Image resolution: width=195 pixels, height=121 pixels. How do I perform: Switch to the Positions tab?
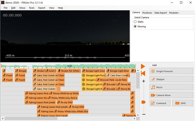coord(147,13)
